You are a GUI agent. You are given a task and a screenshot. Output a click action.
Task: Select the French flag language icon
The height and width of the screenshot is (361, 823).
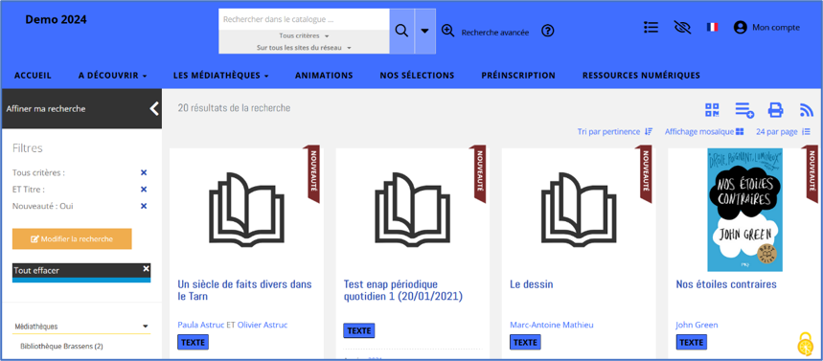[x=712, y=27]
